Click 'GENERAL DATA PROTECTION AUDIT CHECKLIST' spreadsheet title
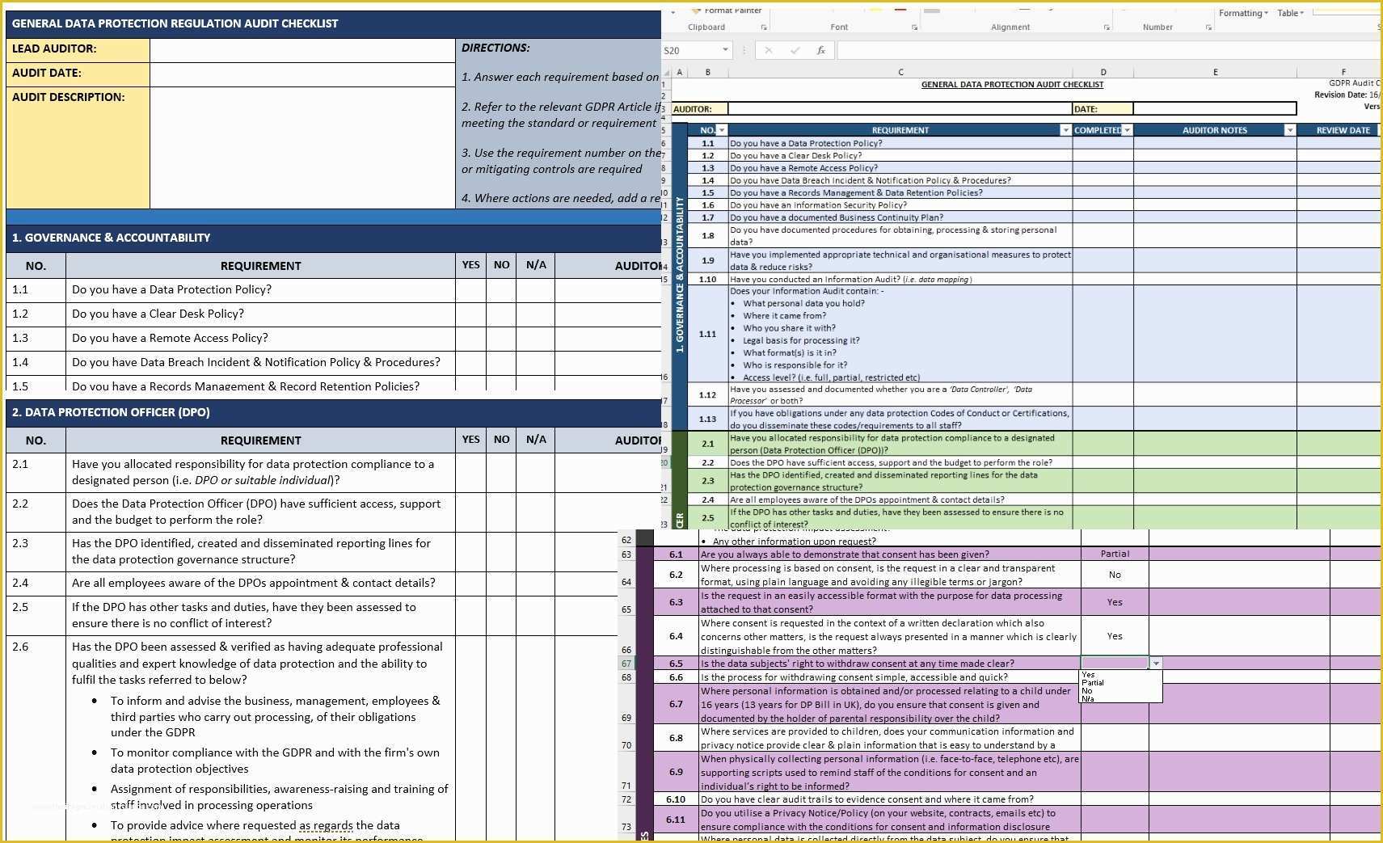Image resolution: width=1383 pixels, height=843 pixels. (x=1012, y=84)
